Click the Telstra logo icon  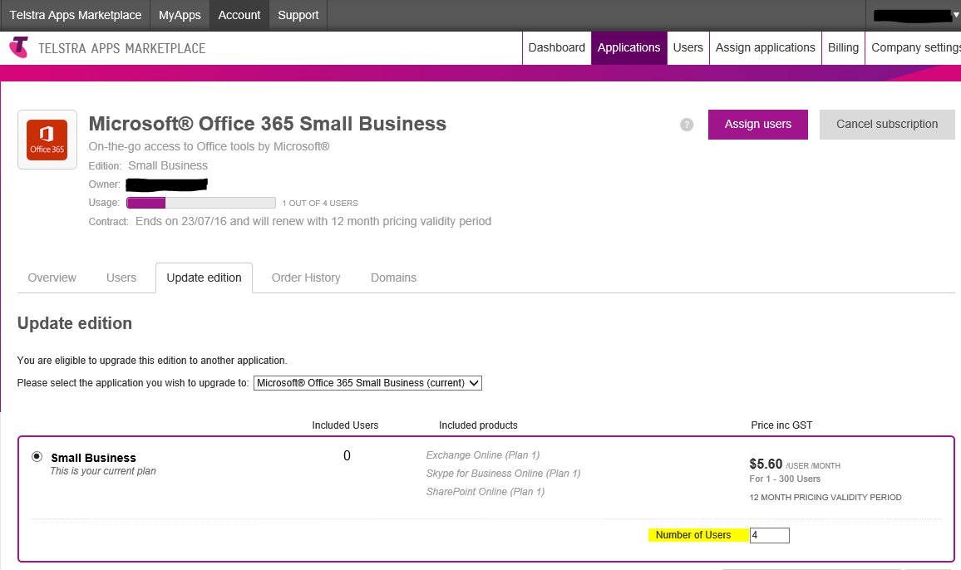pyautogui.click(x=18, y=47)
